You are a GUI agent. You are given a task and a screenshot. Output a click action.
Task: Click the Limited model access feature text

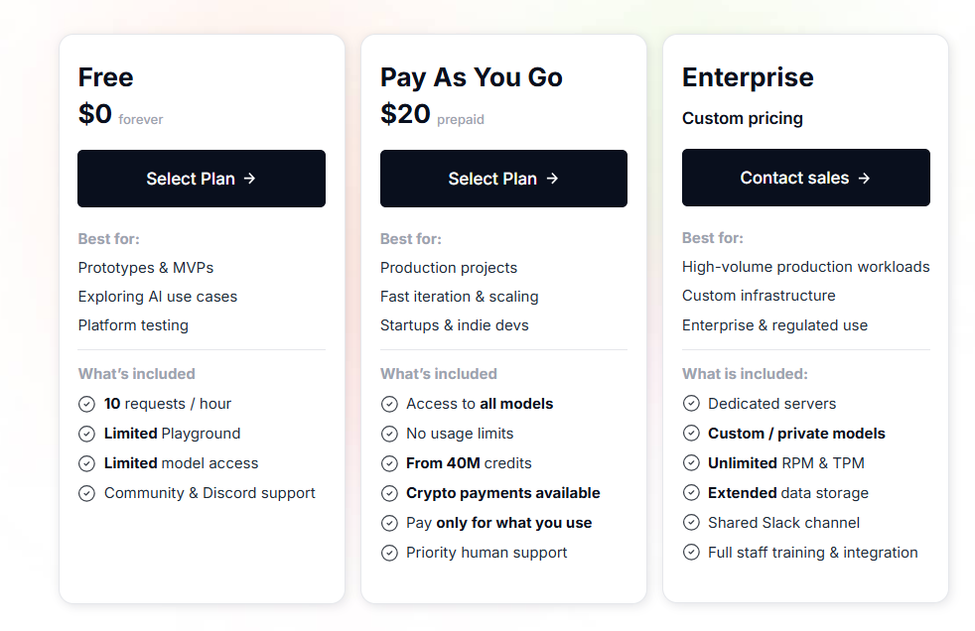pyautogui.click(x=181, y=463)
